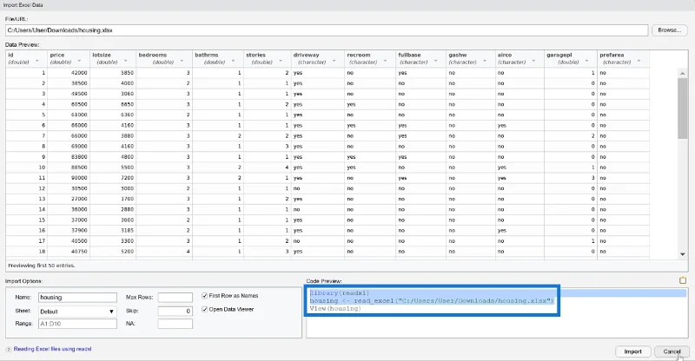Open the airco column type dropdown
This screenshot has height=361, width=695.
coord(533,61)
